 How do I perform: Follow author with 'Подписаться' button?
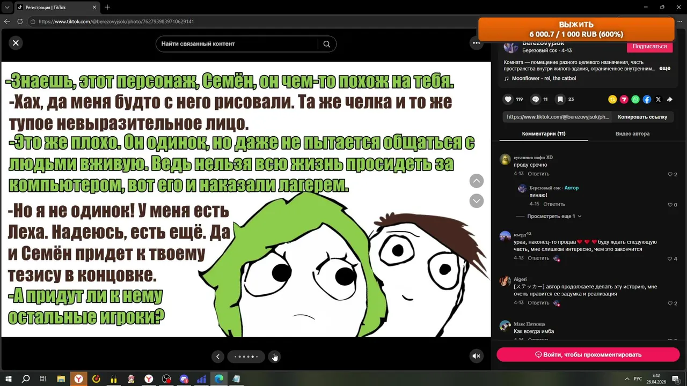[x=649, y=47]
